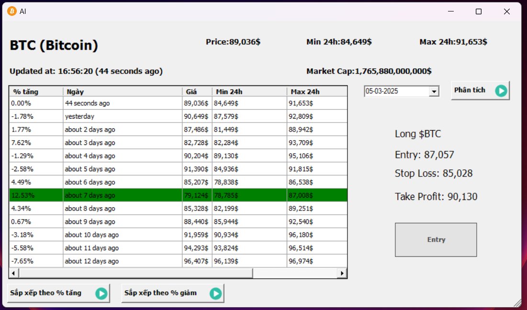Click the play icon on Sắp xếp theo % tăng
Screen dimensions: 527x310
click(101, 293)
